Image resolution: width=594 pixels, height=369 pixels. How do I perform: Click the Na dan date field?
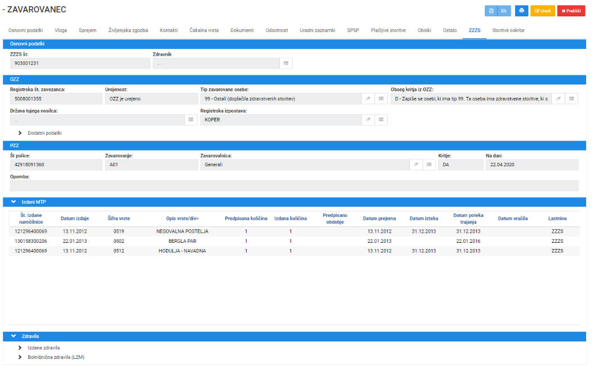[x=532, y=165]
